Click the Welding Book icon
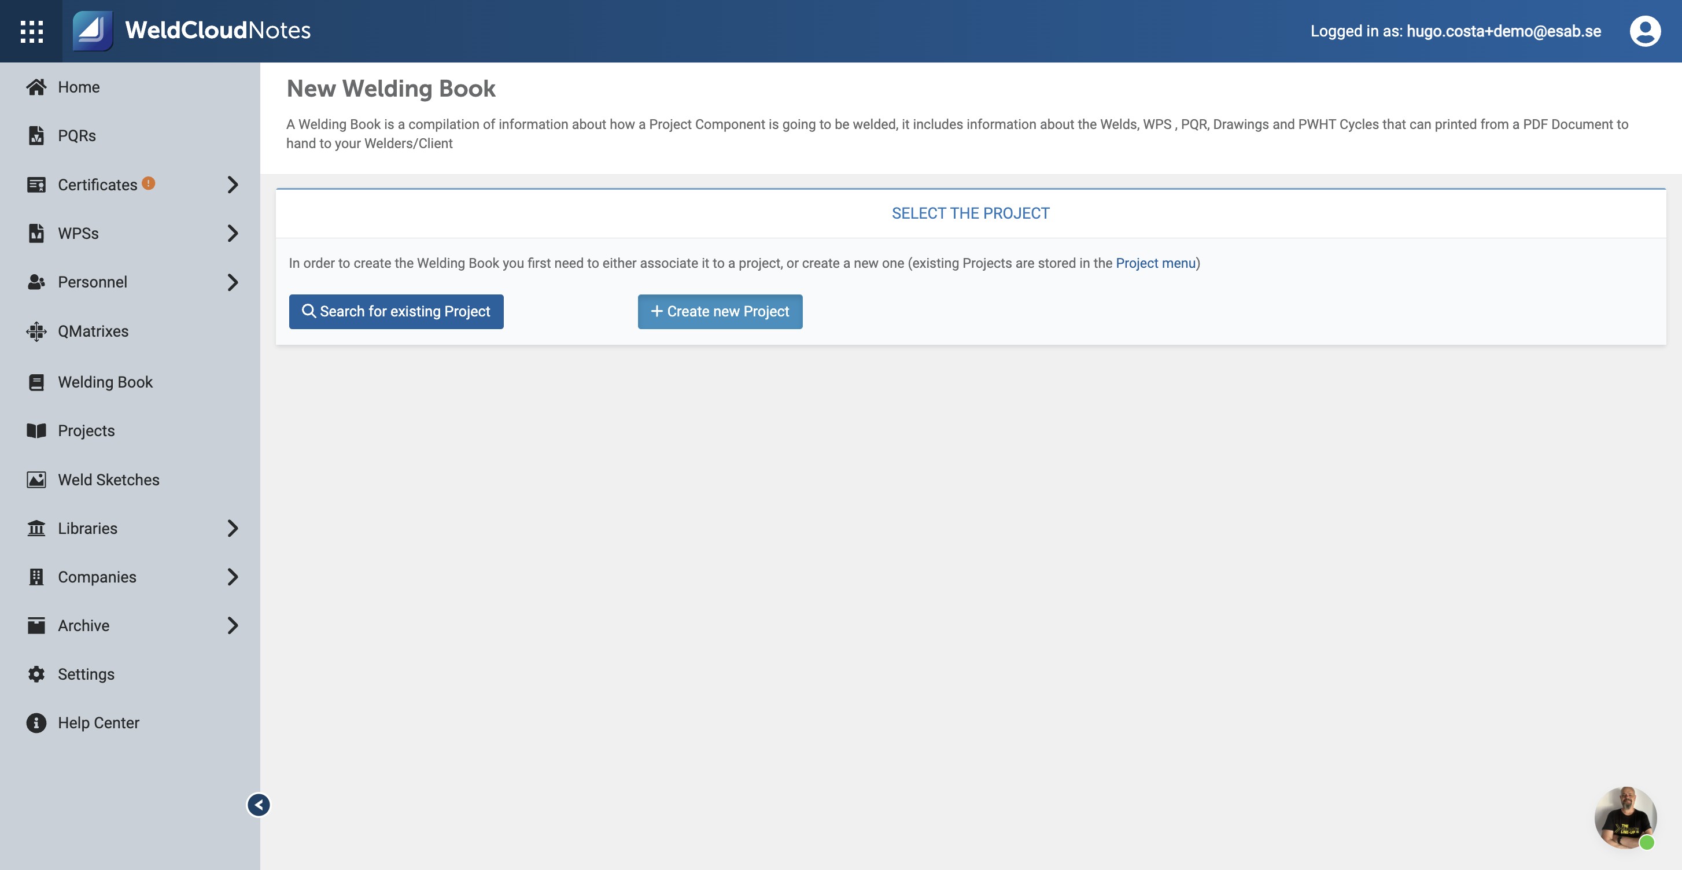1682x870 pixels. click(36, 382)
